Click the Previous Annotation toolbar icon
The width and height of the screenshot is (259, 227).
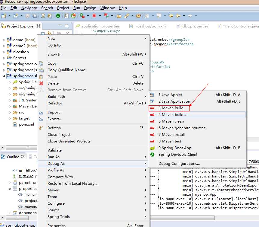[x=159, y=16]
